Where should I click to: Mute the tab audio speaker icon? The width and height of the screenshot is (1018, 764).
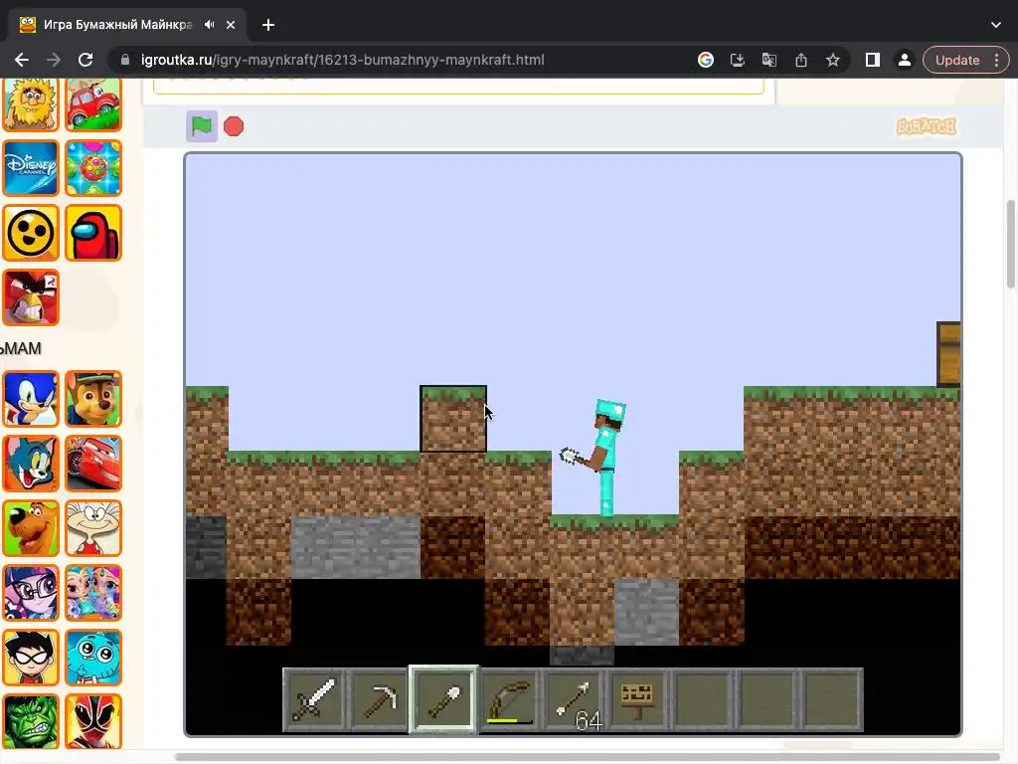[x=209, y=25]
